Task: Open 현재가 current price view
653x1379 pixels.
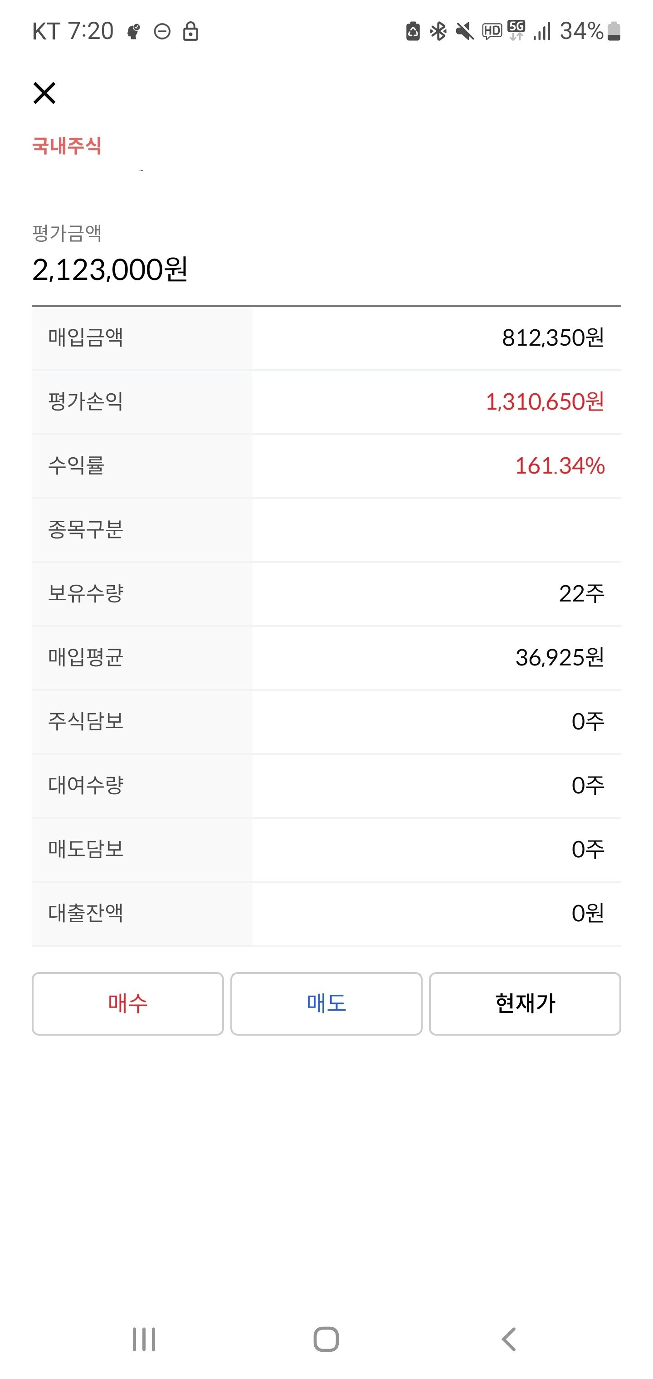Action: pyautogui.click(x=525, y=1003)
